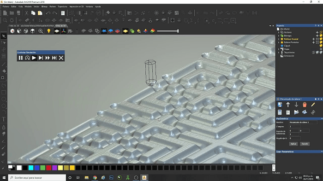Pause the simulation in Controlar Simulación
323x181 pixels.
(x=21, y=58)
